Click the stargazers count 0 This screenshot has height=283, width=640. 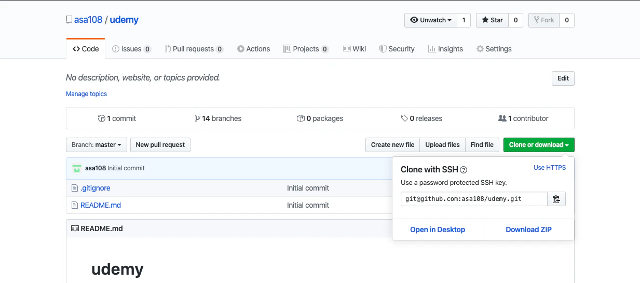(x=515, y=20)
